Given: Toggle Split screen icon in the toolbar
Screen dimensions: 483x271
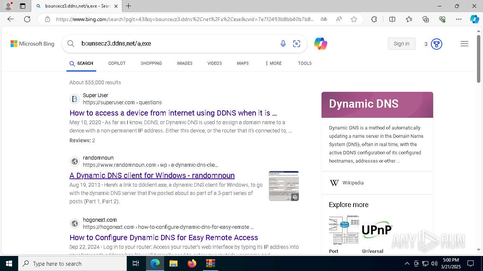Looking at the screenshot, I should (392, 19).
